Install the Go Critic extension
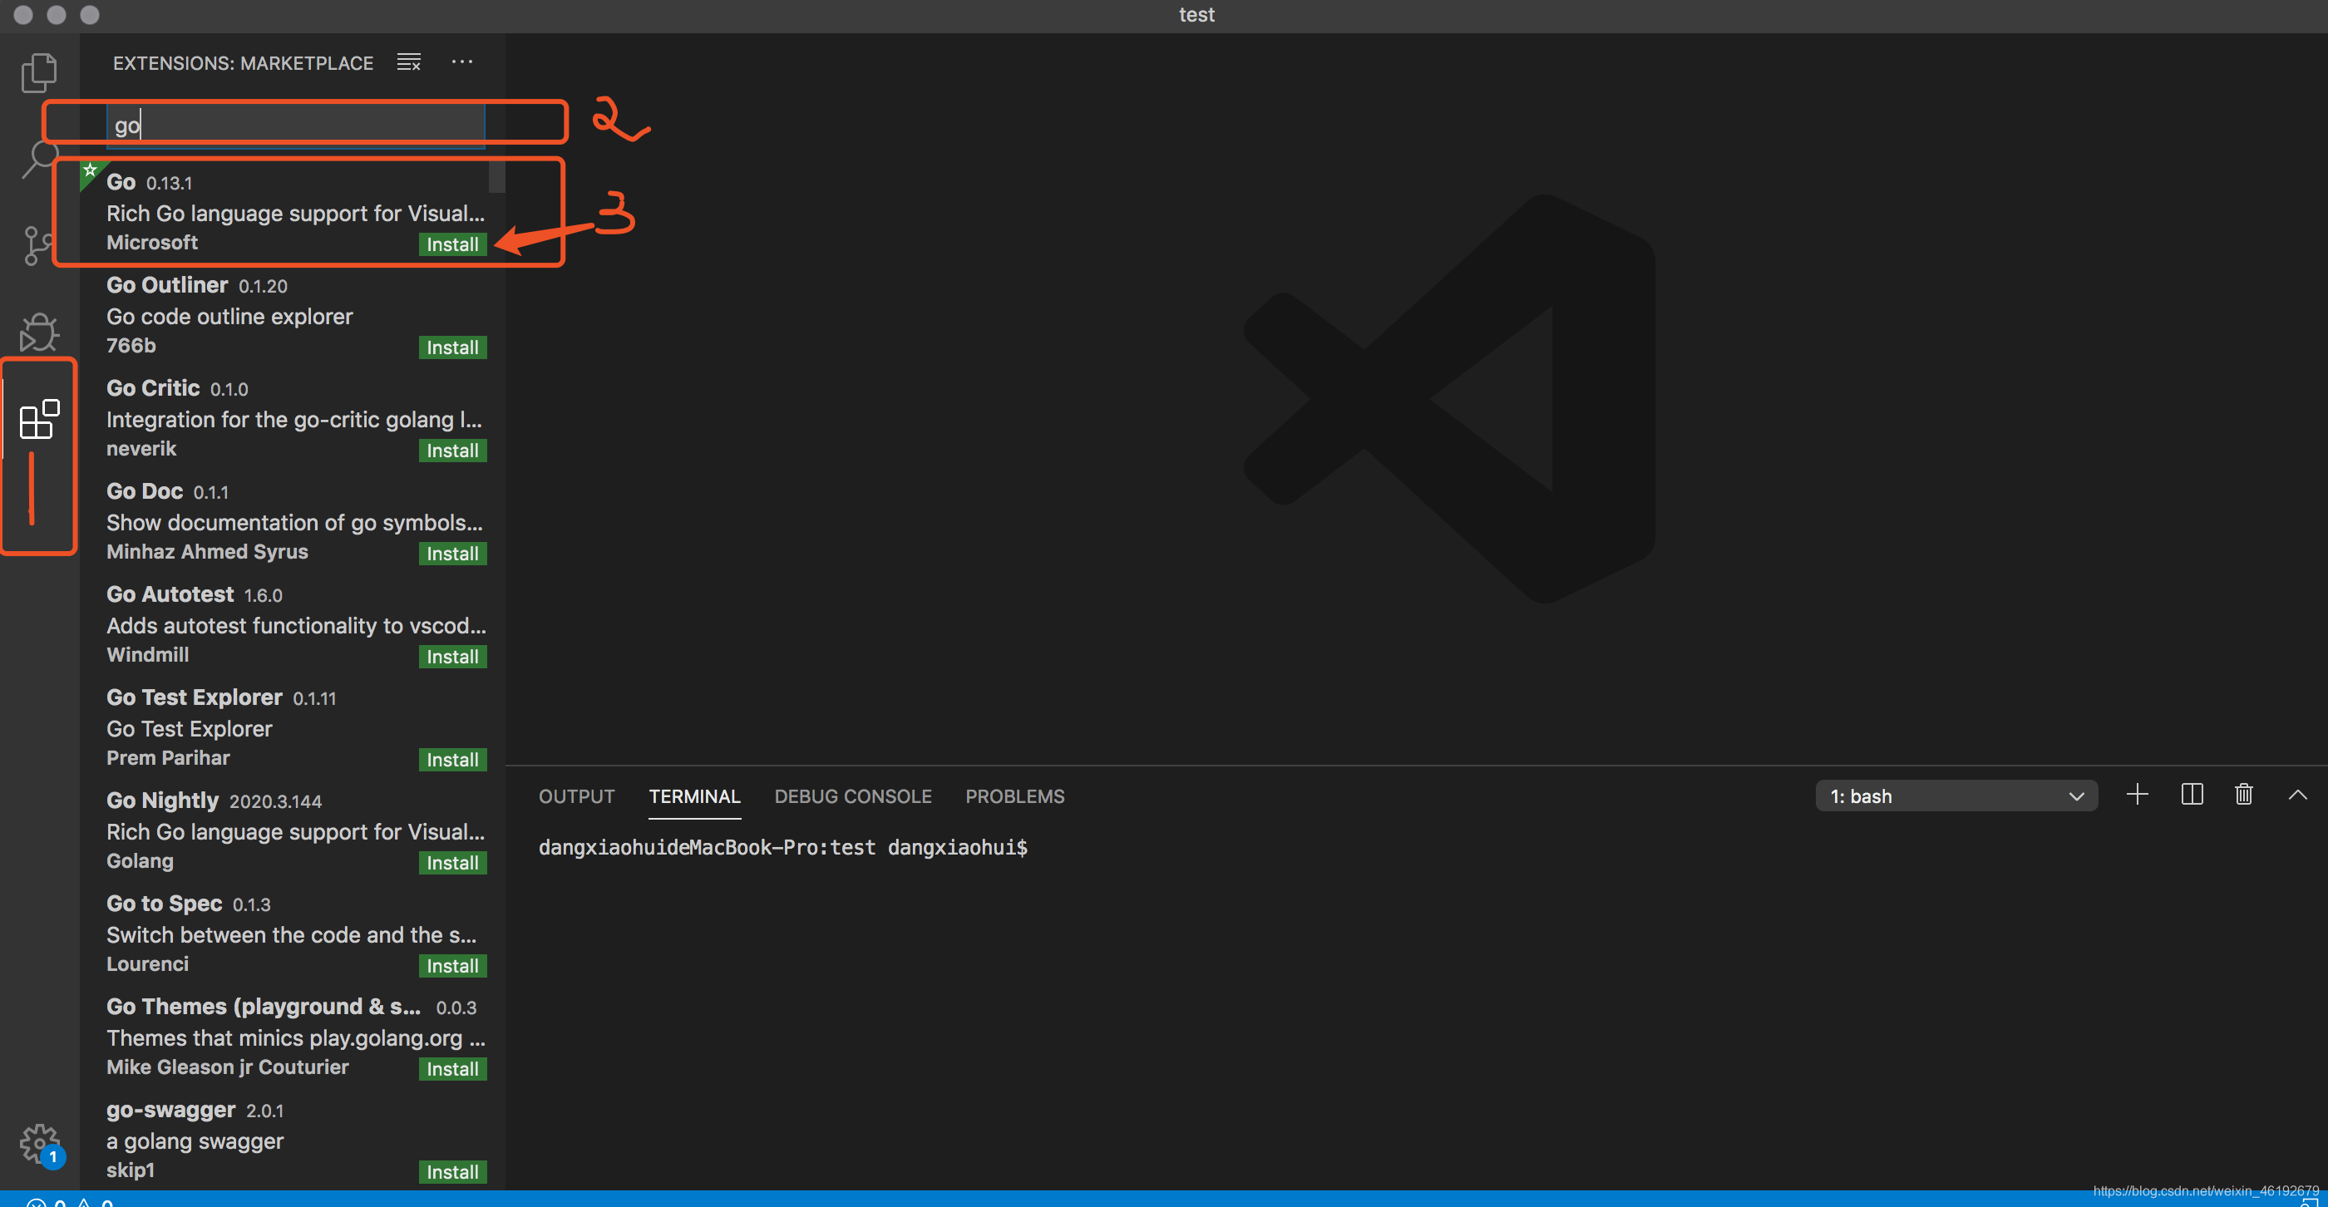The image size is (2328, 1207). pyautogui.click(x=453, y=451)
